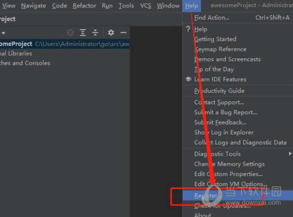Choose Collect Logs and Diagnostic Data
Image resolution: width=293 pixels, height=217 pixels.
click(238, 143)
